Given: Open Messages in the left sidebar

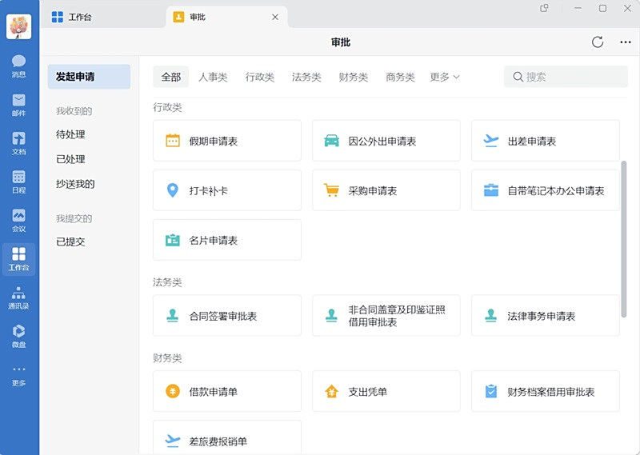Looking at the screenshot, I should pyautogui.click(x=18, y=66).
